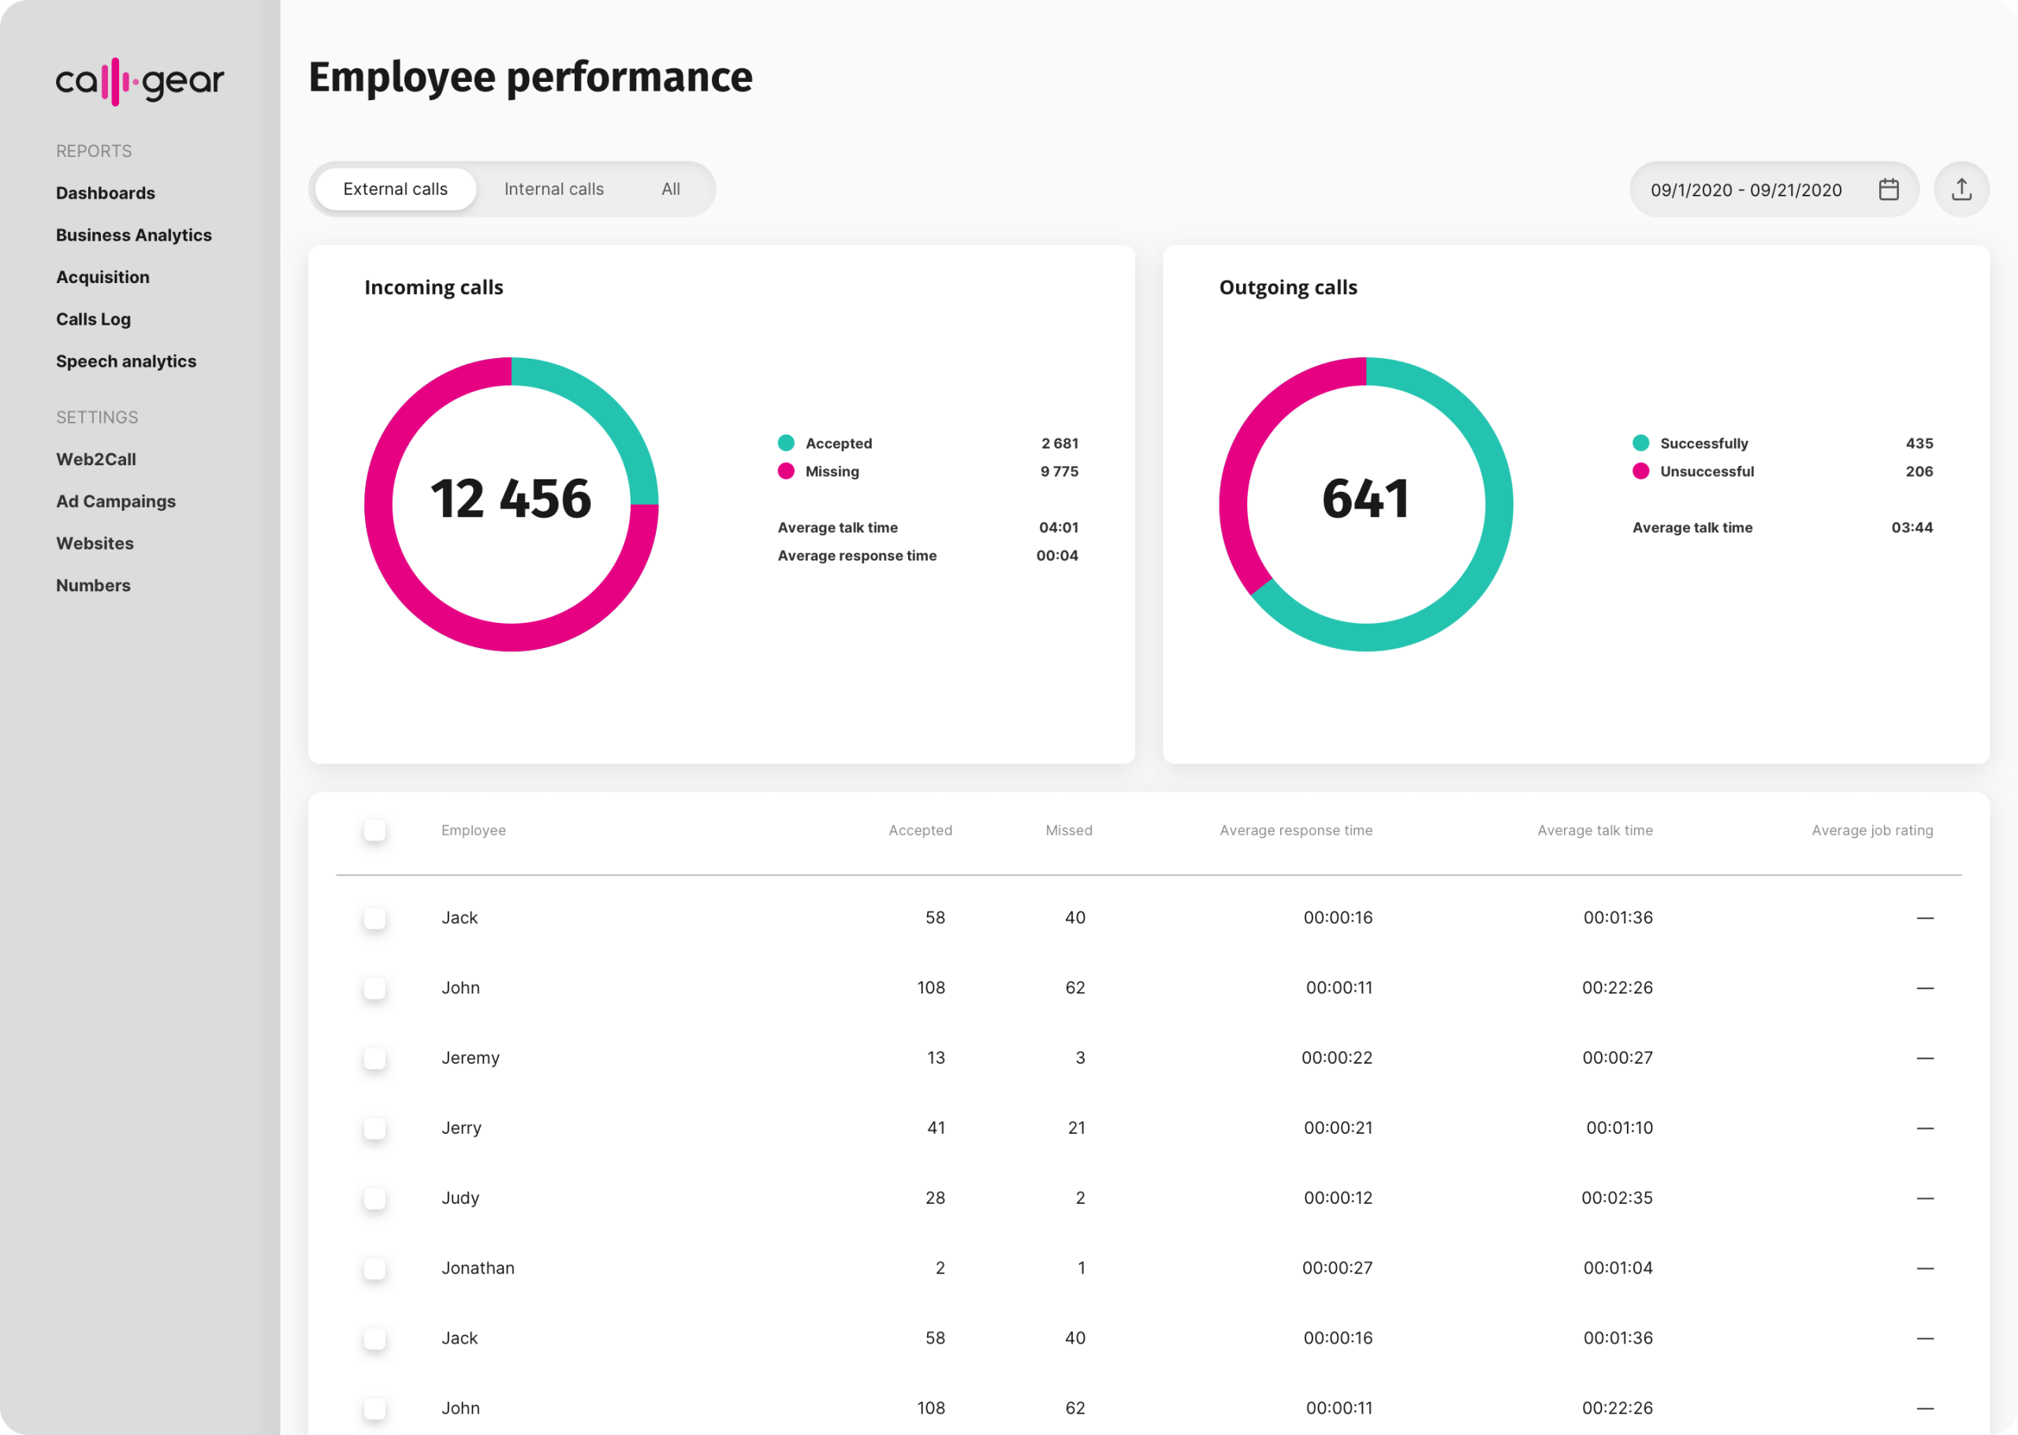
Task: Click the pink Unsuccessful legend dot
Action: tap(1641, 471)
